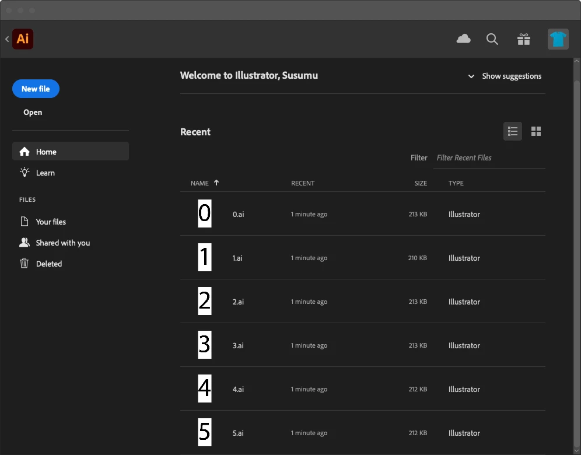581x455 pixels.
Task: Go to Learn label in the sidebar
Action: tap(45, 173)
